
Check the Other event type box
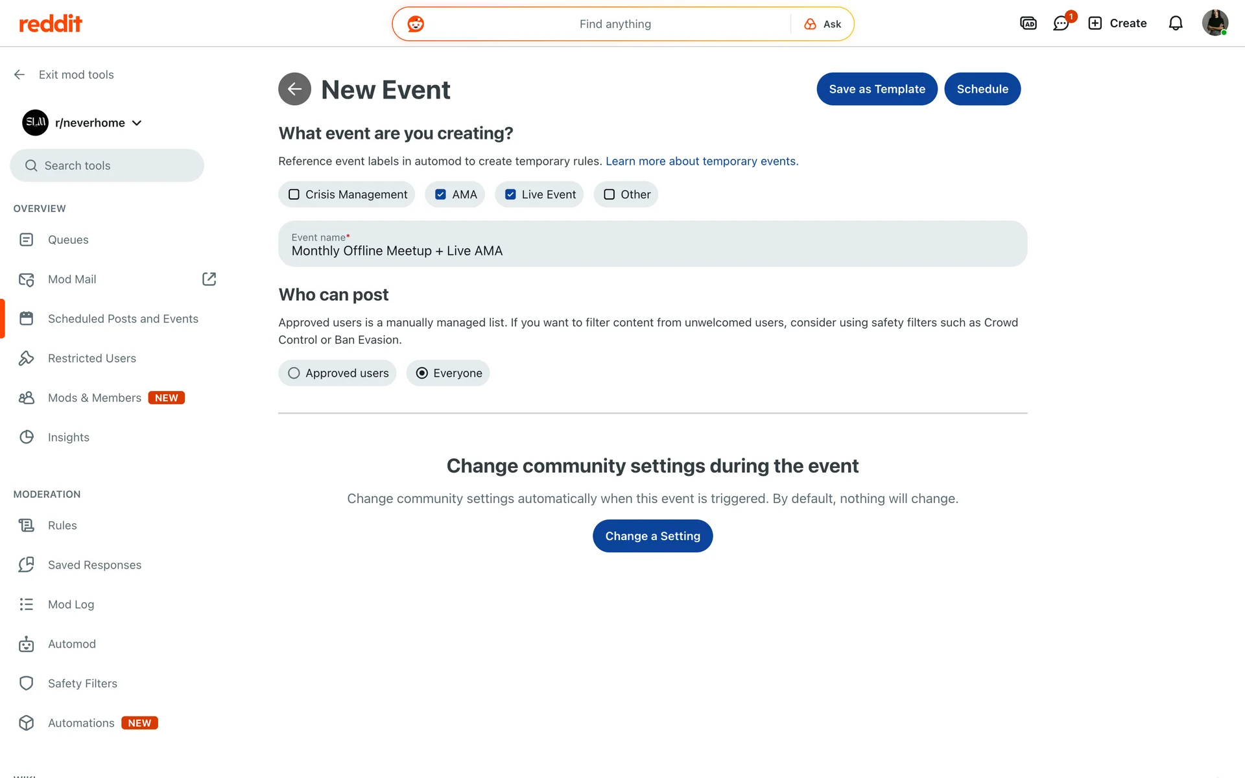tap(609, 194)
